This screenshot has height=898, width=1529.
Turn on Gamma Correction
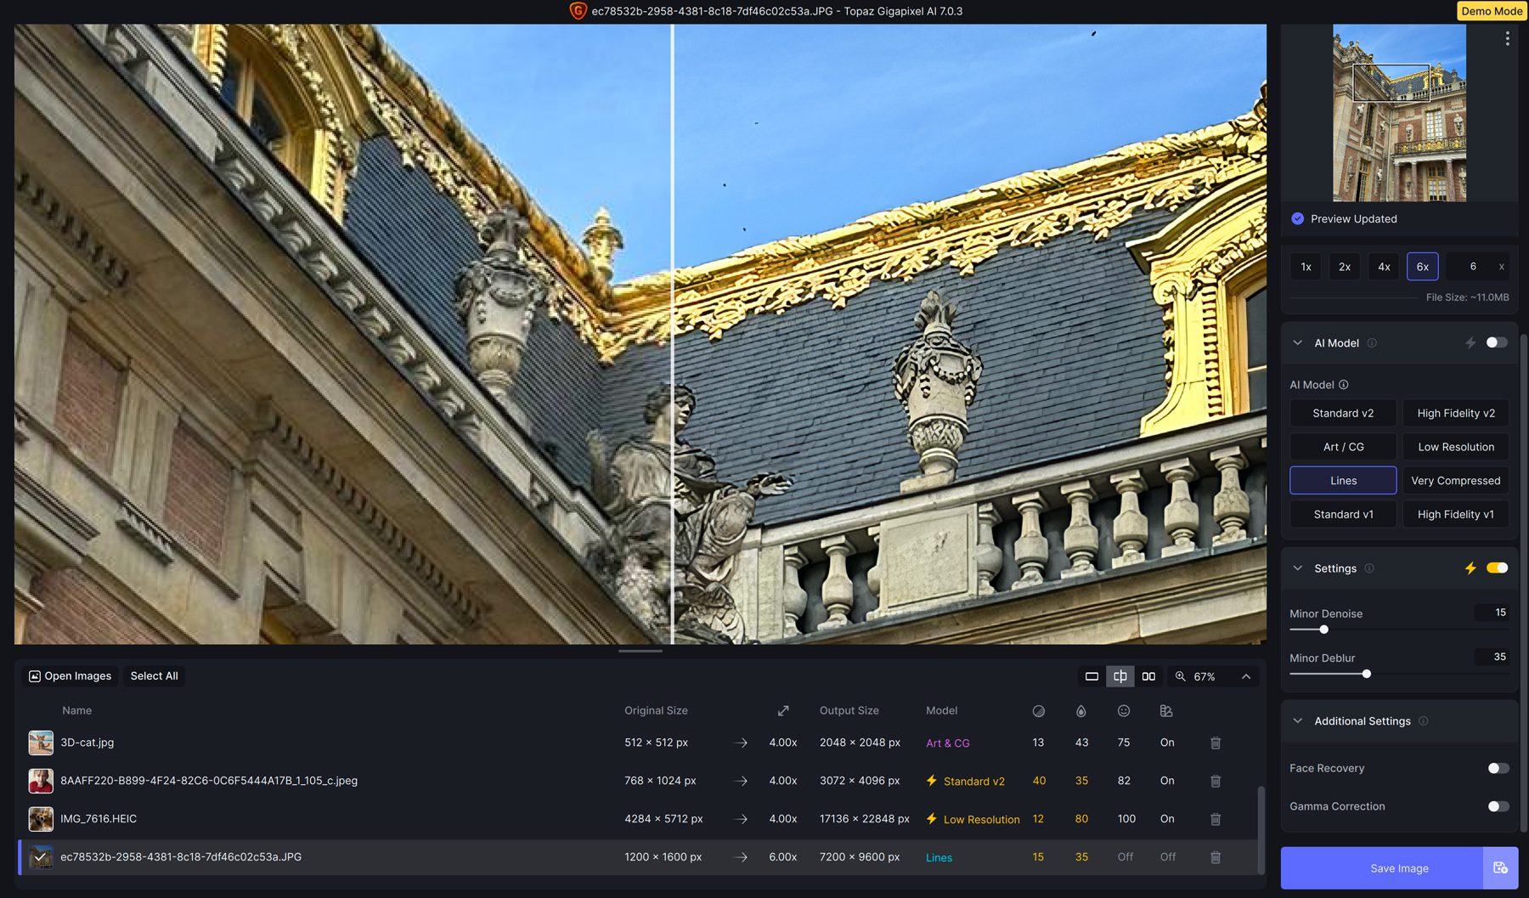[x=1498, y=806]
